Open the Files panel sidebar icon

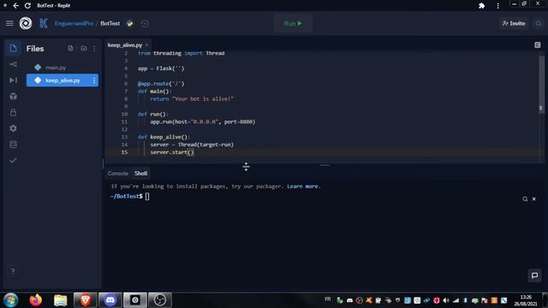(13, 48)
